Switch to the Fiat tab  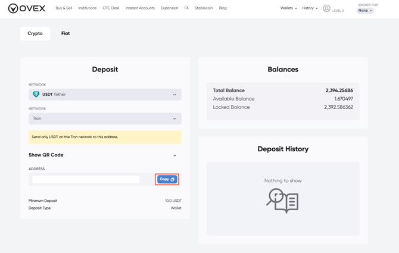pyautogui.click(x=66, y=33)
